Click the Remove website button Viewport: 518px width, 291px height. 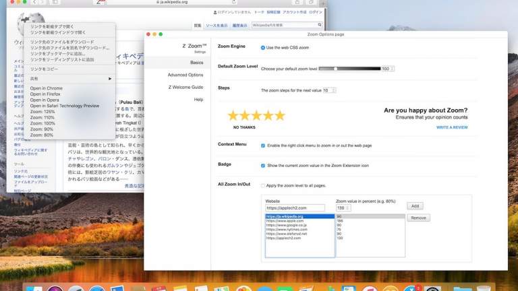click(418, 218)
